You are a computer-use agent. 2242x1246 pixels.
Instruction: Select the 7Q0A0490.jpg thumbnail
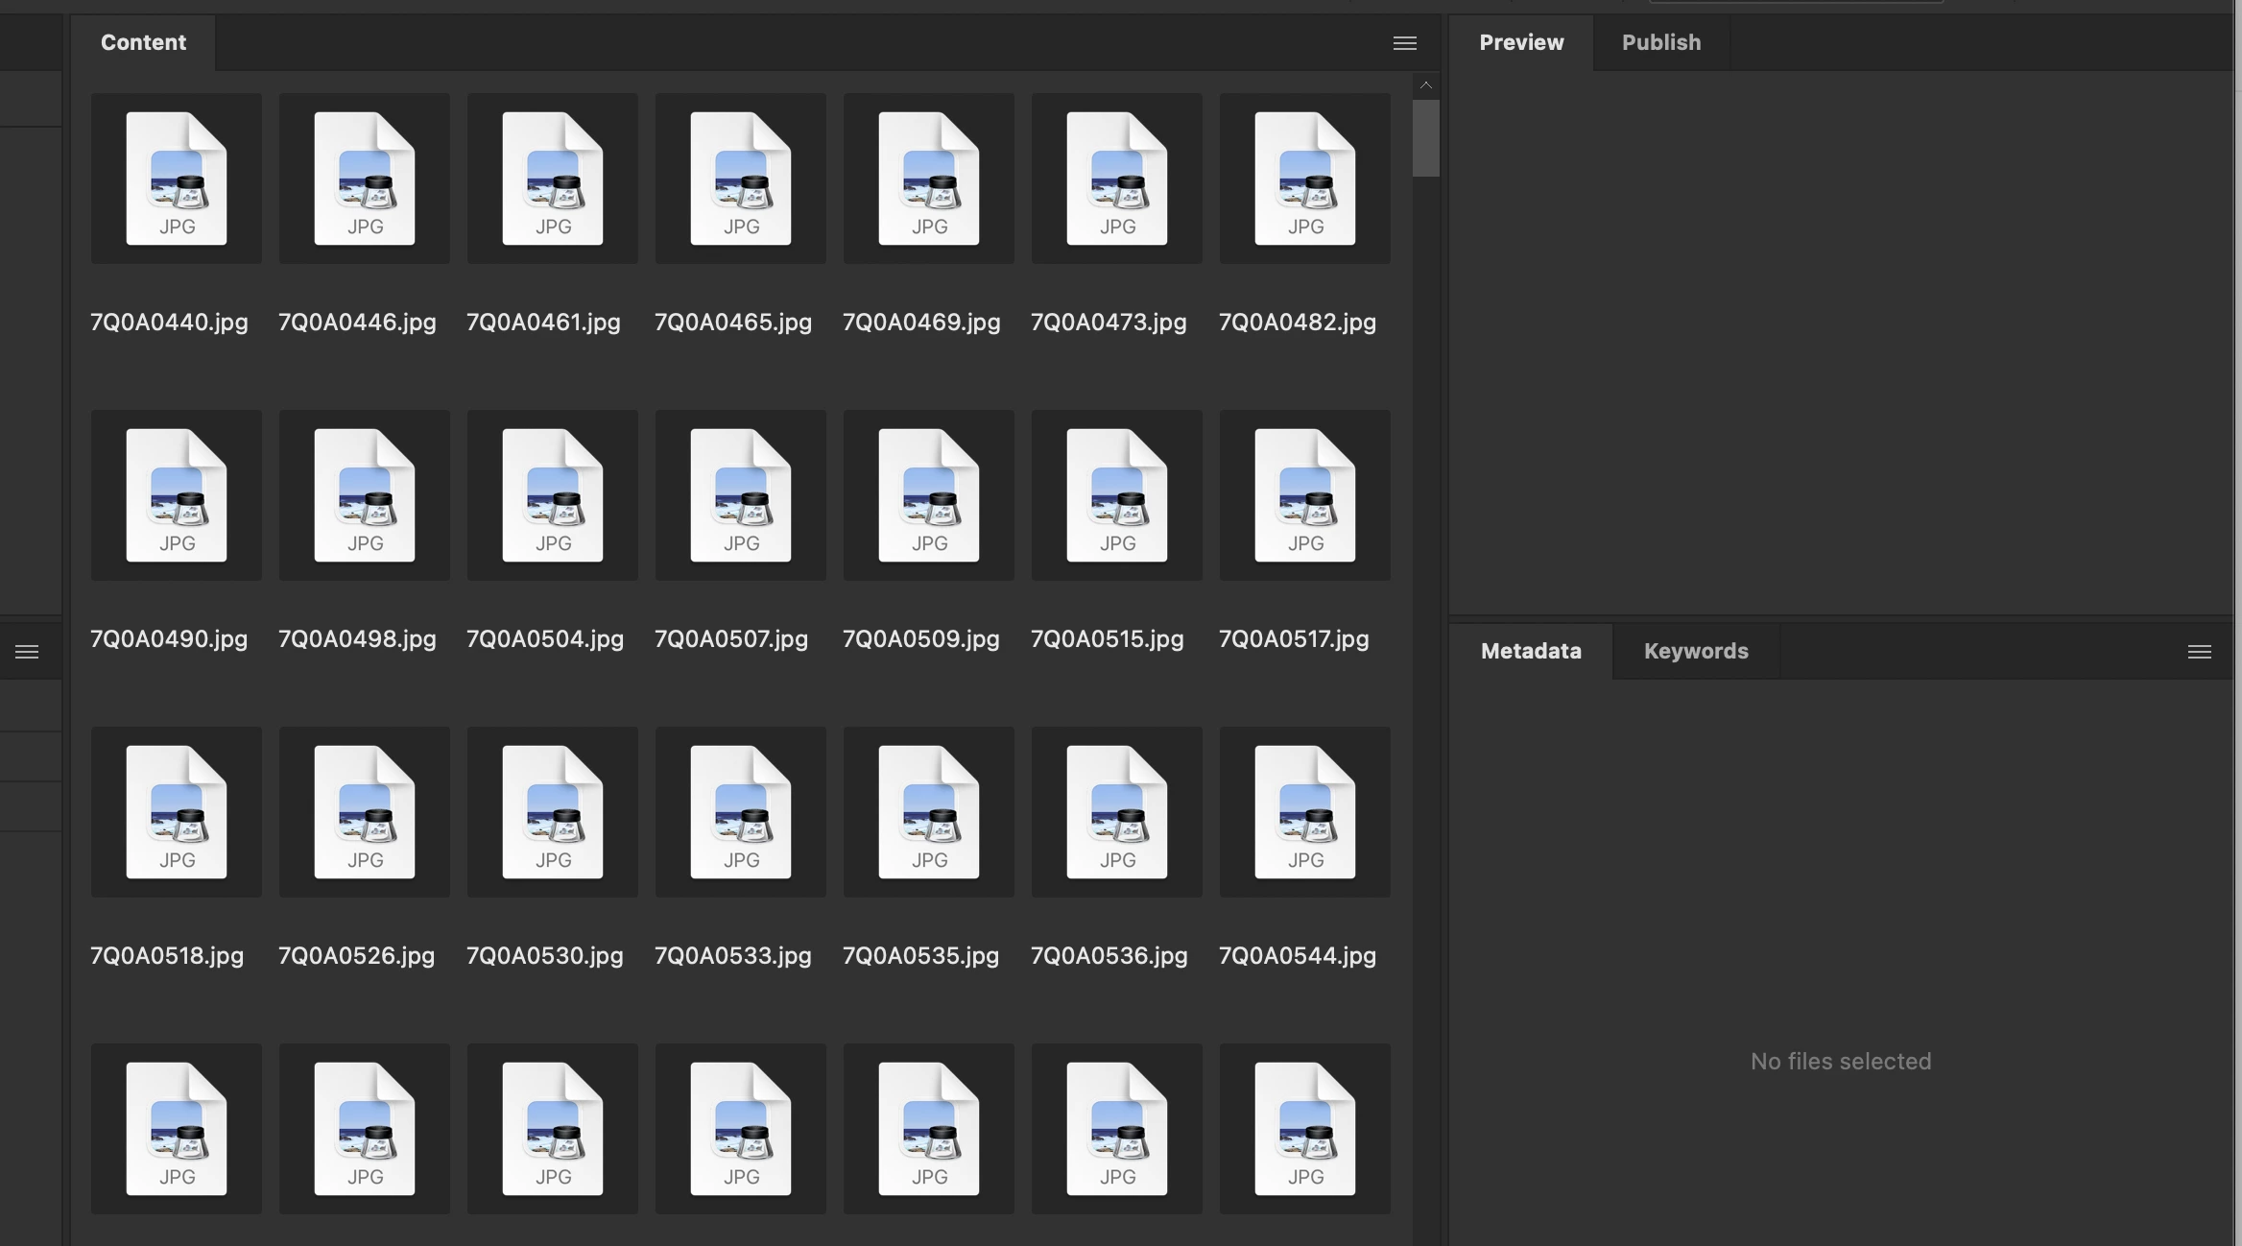point(177,495)
